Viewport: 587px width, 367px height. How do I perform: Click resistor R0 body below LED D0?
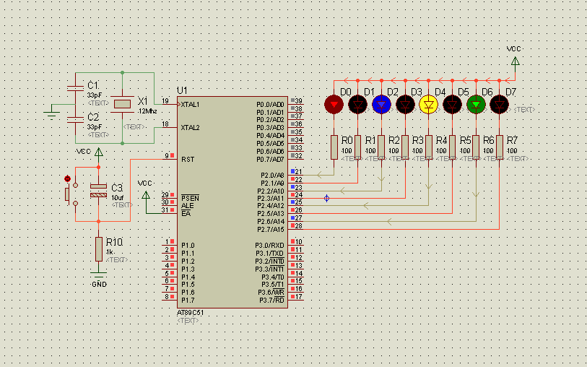[x=334, y=147]
